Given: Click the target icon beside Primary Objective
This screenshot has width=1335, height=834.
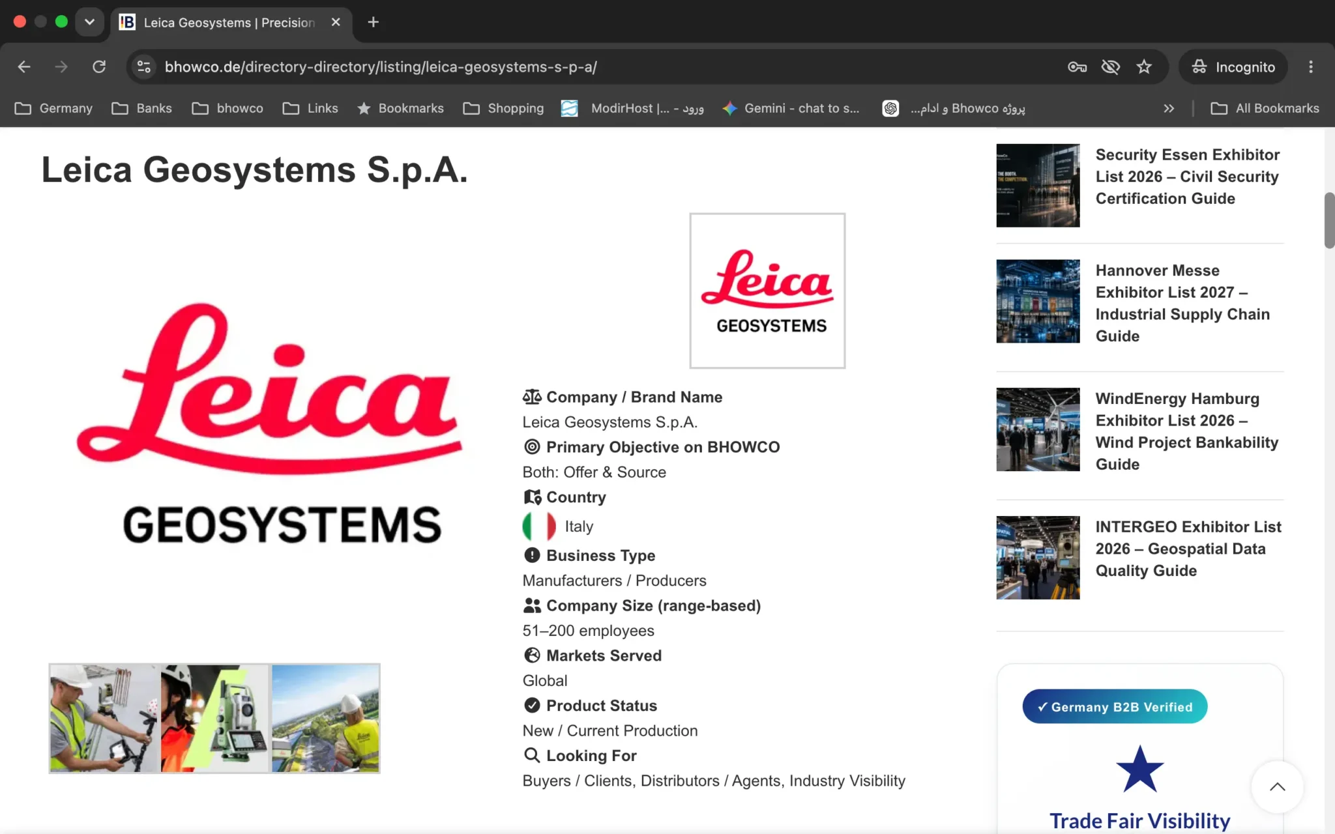Looking at the screenshot, I should 532,447.
